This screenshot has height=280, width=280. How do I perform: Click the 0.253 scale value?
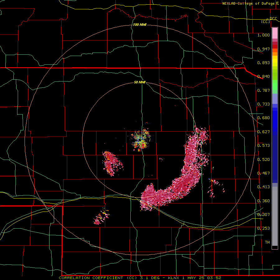264,228
